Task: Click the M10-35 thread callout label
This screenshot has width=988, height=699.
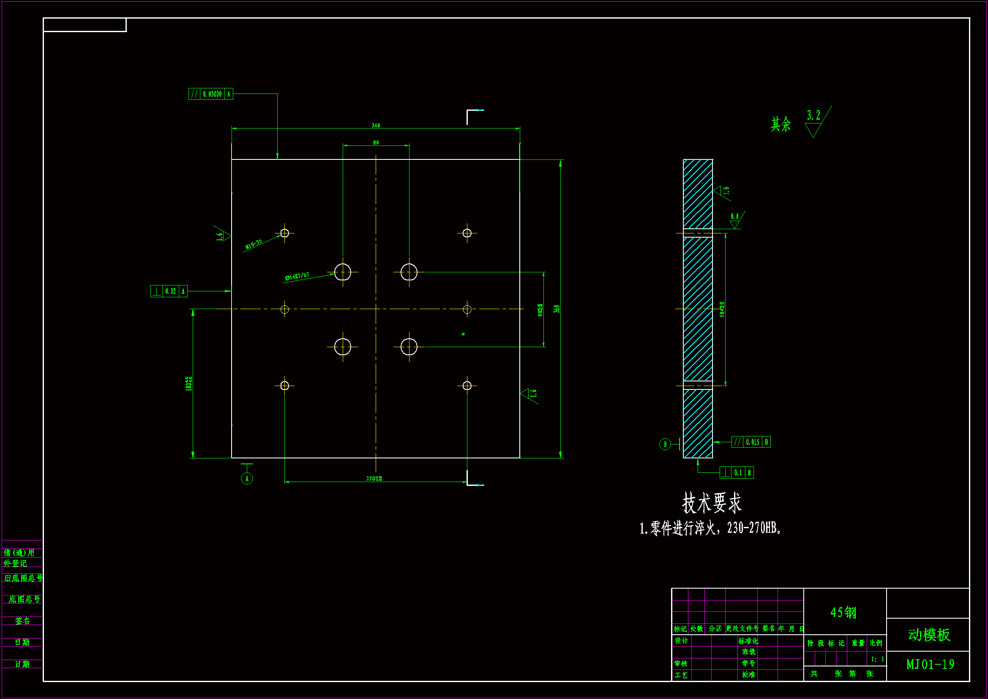Action: coord(254,244)
